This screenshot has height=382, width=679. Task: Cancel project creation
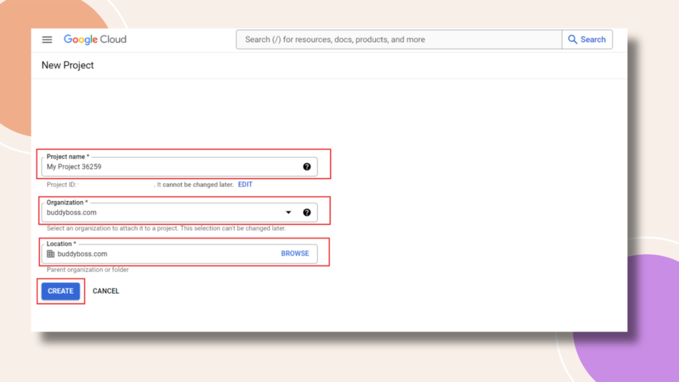click(x=105, y=291)
